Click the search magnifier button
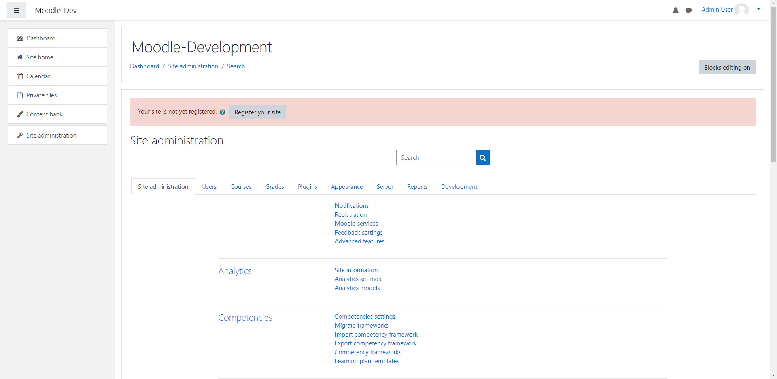 point(482,158)
